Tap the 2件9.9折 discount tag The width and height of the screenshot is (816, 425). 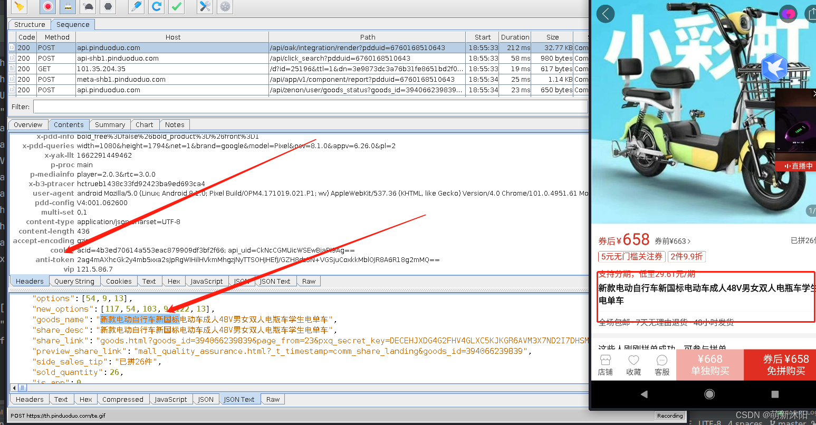coord(687,256)
